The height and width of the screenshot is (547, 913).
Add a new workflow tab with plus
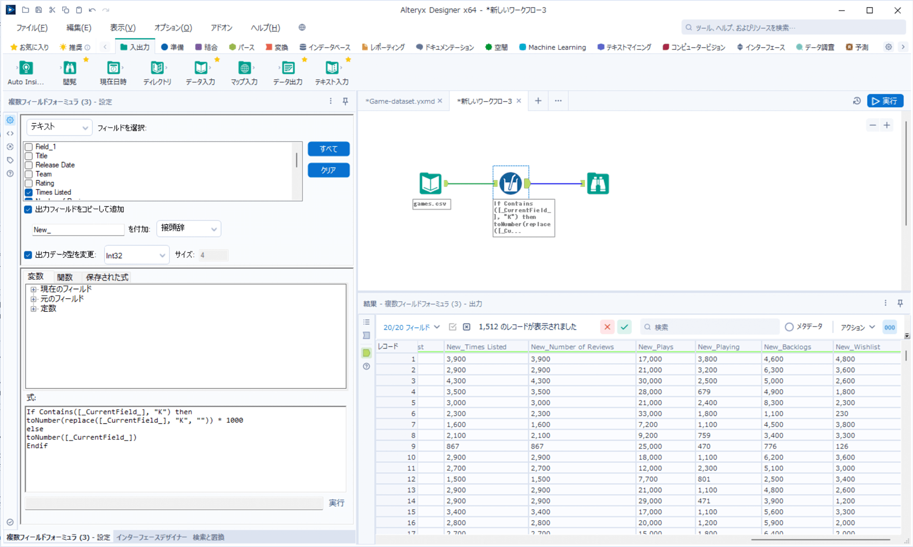coord(538,101)
